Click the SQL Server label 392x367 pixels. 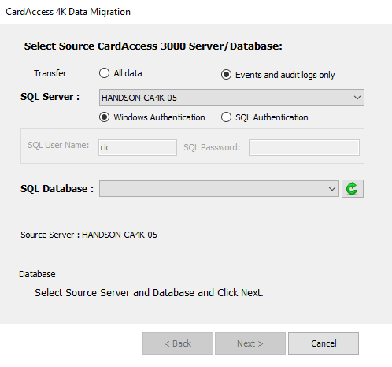pyautogui.click(x=50, y=97)
